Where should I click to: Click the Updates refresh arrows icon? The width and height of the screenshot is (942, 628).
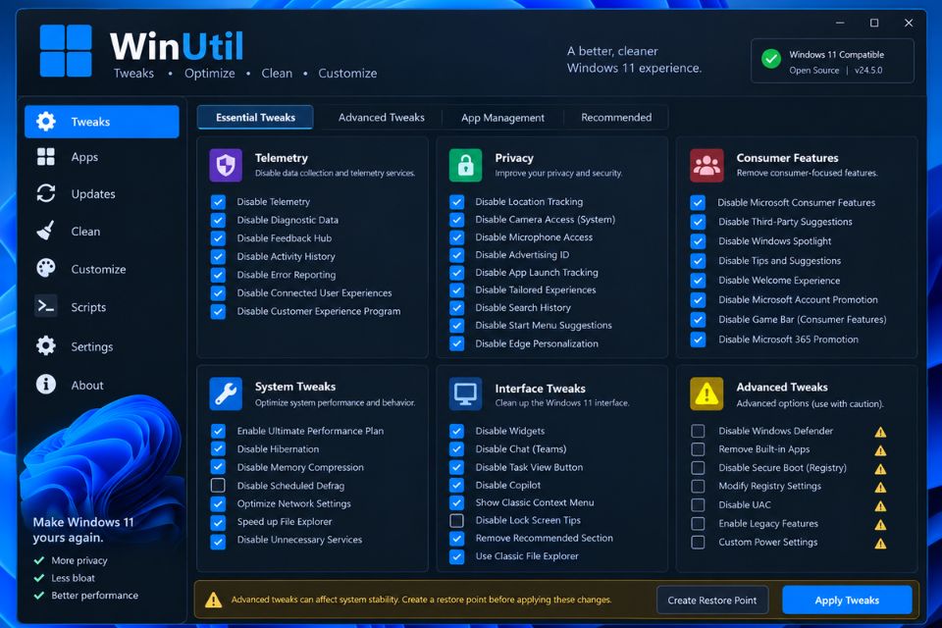tap(46, 193)
